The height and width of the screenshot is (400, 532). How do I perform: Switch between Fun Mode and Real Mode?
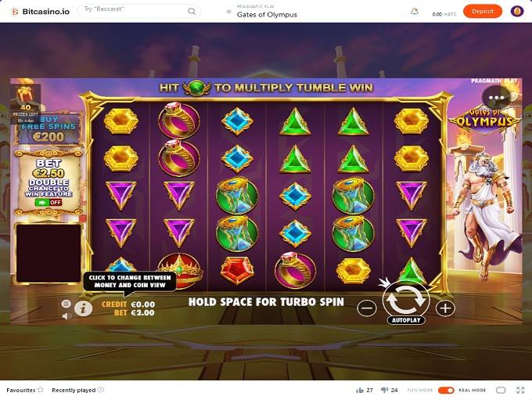coord(446,390)
